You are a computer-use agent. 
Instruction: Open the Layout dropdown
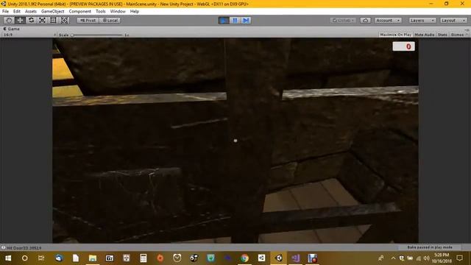point(453,21)
